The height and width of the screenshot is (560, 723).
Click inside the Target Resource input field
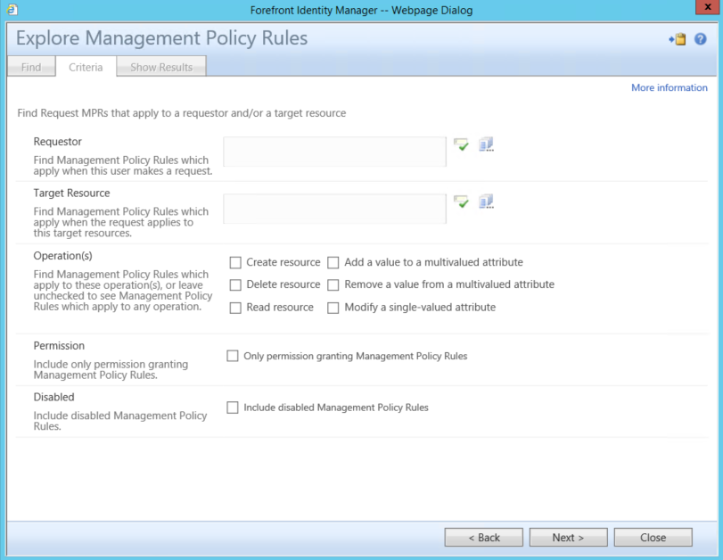[335, 209]
